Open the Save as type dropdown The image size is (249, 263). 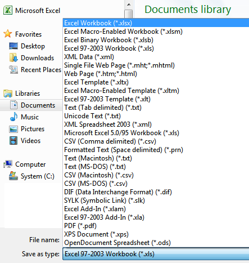[156, 254]
